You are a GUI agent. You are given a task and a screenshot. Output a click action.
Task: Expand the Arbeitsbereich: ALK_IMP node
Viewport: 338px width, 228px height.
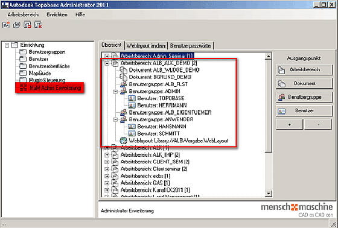[107, 155]
